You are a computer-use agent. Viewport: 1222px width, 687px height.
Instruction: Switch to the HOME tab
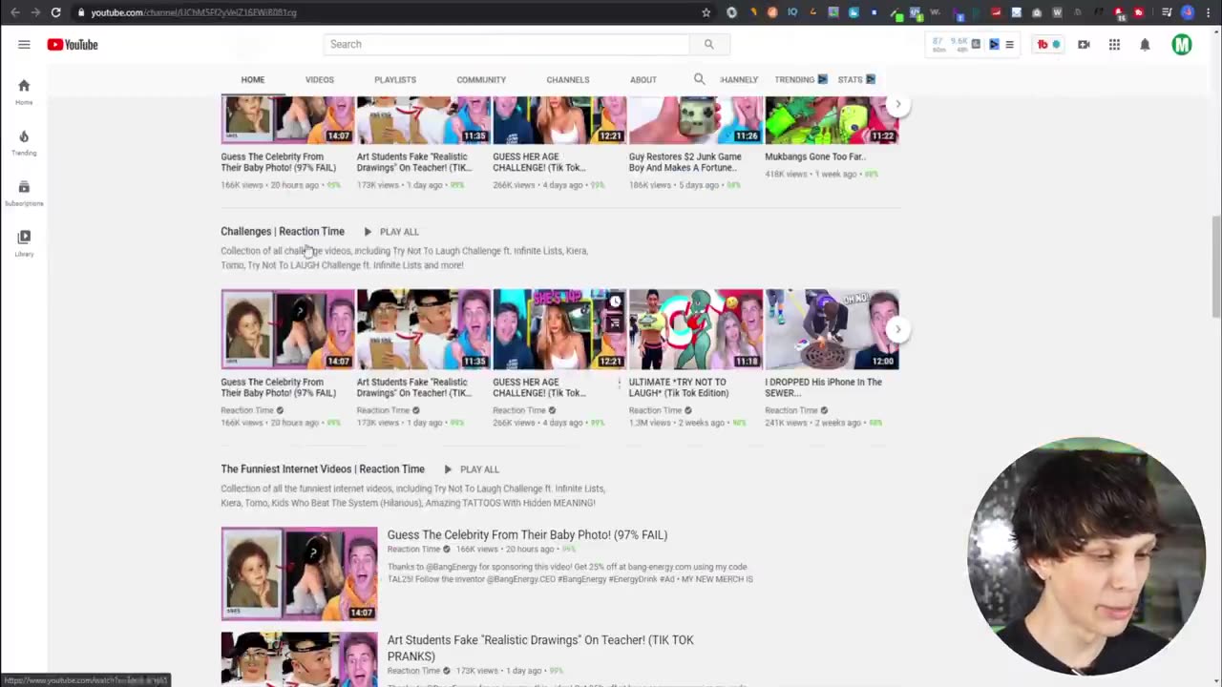253,80
